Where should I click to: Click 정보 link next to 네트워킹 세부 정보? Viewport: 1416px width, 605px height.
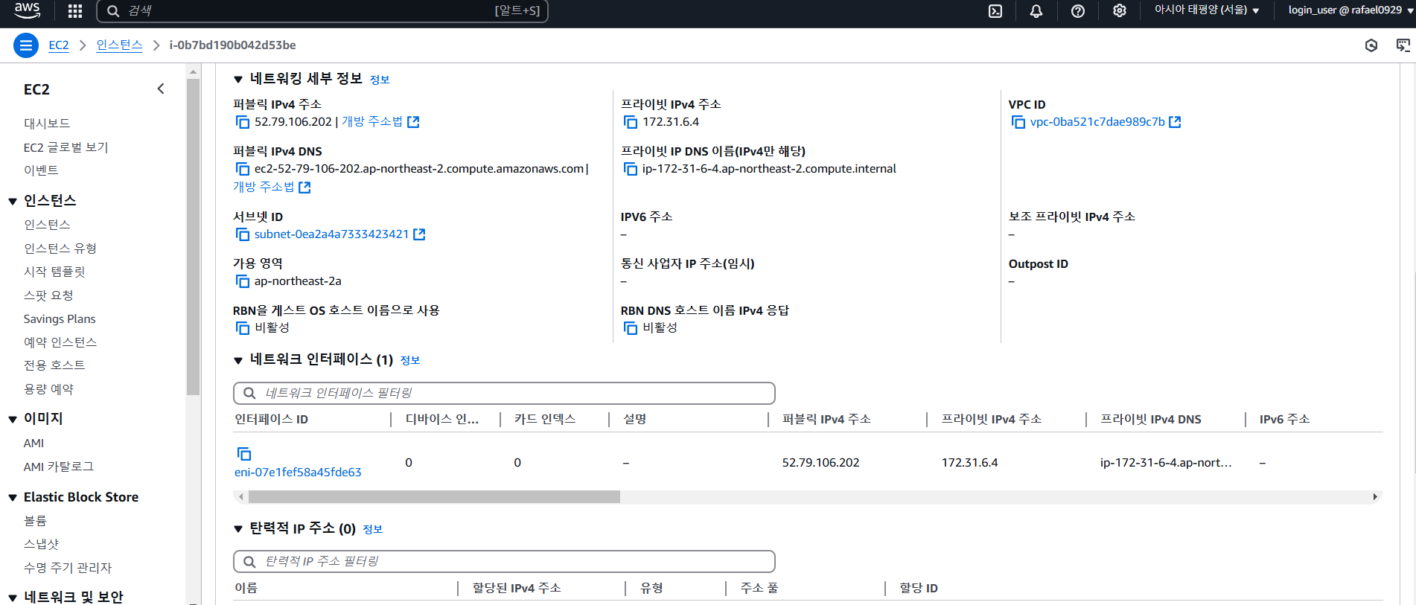[380, 80]
